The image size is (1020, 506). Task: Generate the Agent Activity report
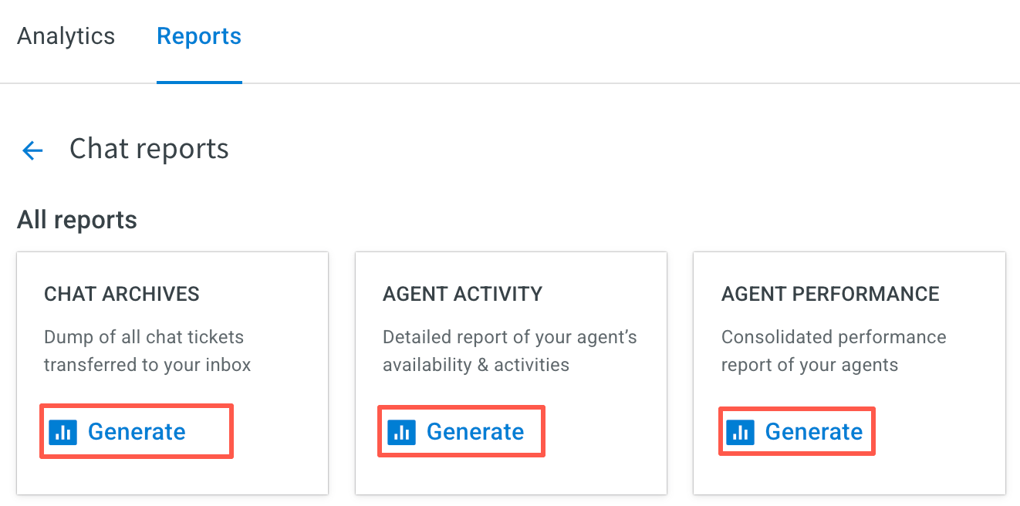click(461, 431)
